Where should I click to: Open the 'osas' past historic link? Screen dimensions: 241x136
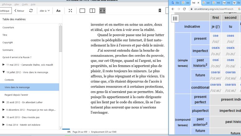(230, 60)
